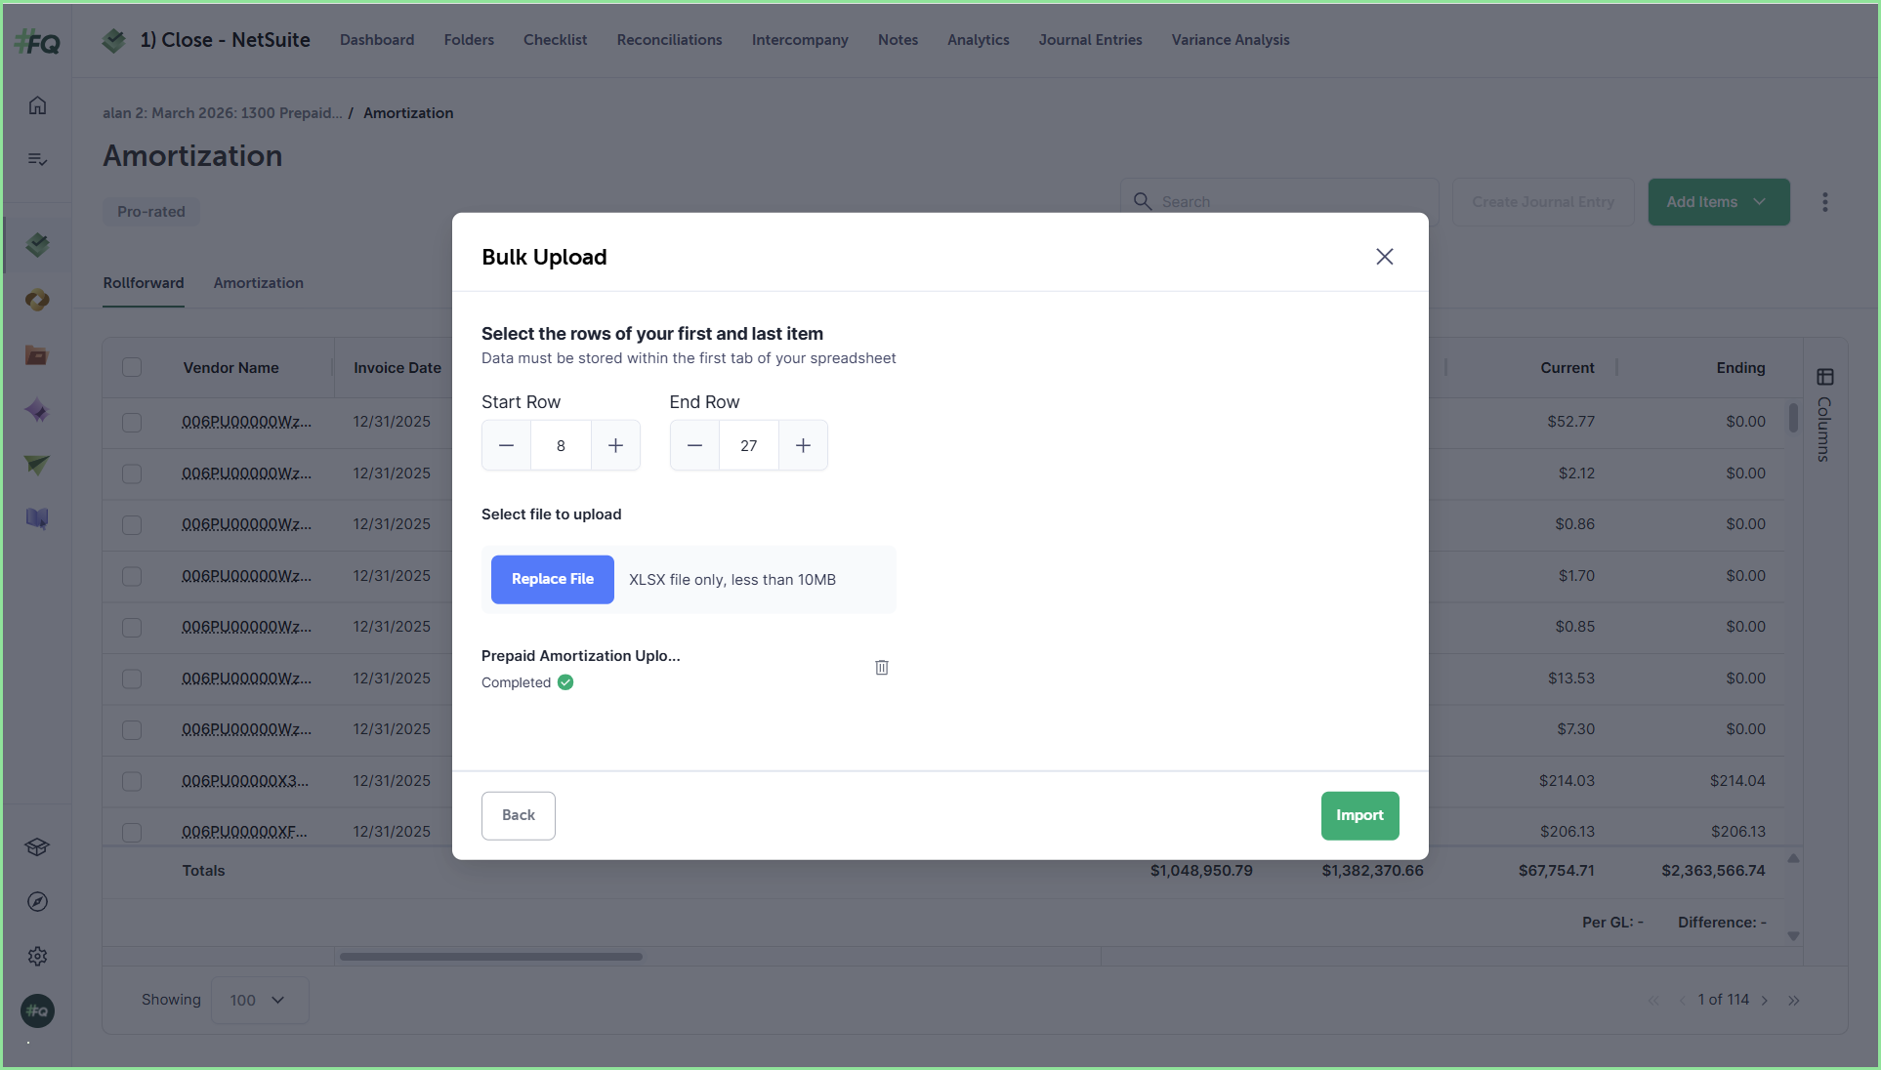Image resolution: width=1881 pixels, height=1070 pixels.
Task: Check the $52.77 row checkbox
Action: click(132, 422)
